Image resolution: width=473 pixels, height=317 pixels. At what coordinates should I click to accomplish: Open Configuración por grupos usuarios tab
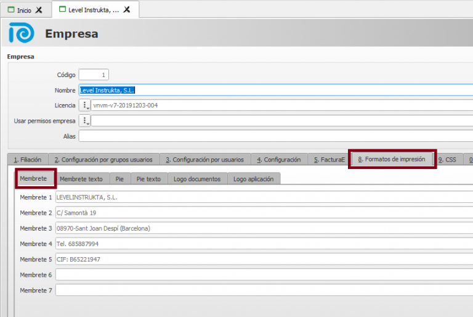point(103,160)
